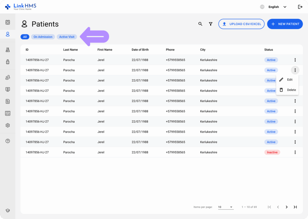The height and width of the screenshot is (219, 308).
Task: Click the NEW PATIENT button
Action: [285, 24]
